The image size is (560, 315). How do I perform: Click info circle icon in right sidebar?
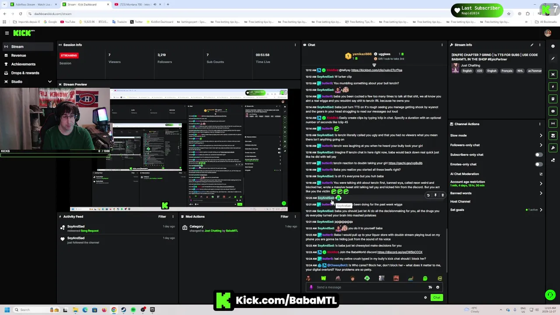click(553, 46)
